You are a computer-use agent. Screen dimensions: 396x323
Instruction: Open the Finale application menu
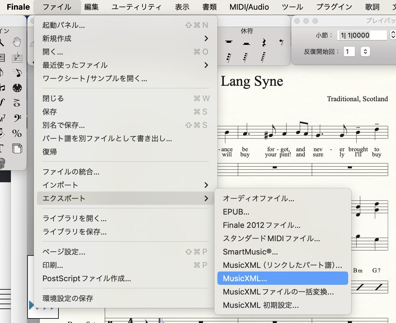[18, 7]
